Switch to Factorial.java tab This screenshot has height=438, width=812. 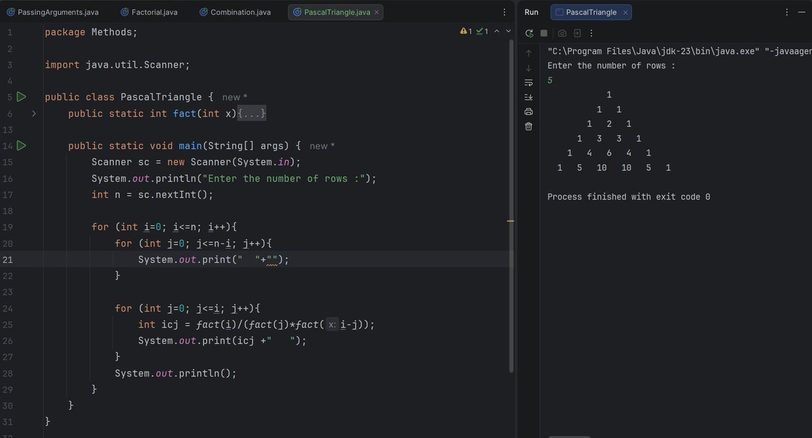149,12
